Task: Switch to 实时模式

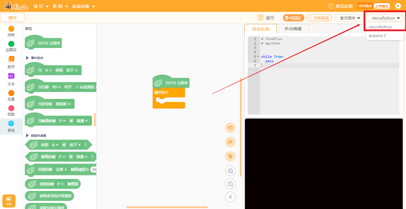Action: (365, 6)
